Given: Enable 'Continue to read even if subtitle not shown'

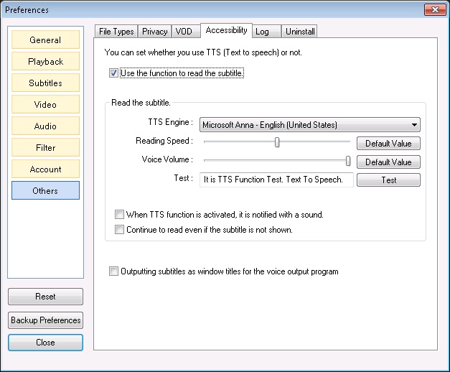Looking at the screenshot, I should (119, 230).
